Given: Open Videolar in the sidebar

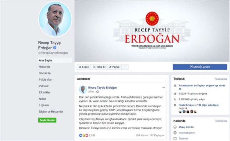Looking at the screenshot, I should coord(44,86).
